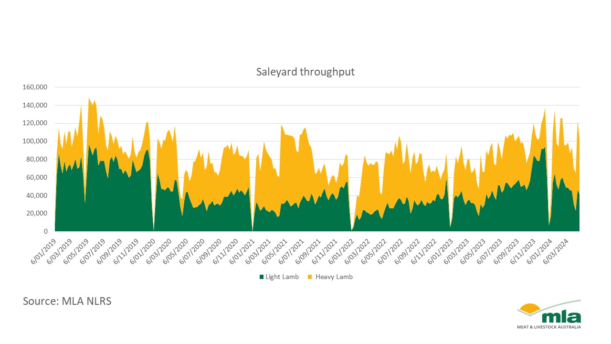This screenshot has width=611, height=344.
Task: Click the Saleyard throughput chart title
Action: pos(305,72)
